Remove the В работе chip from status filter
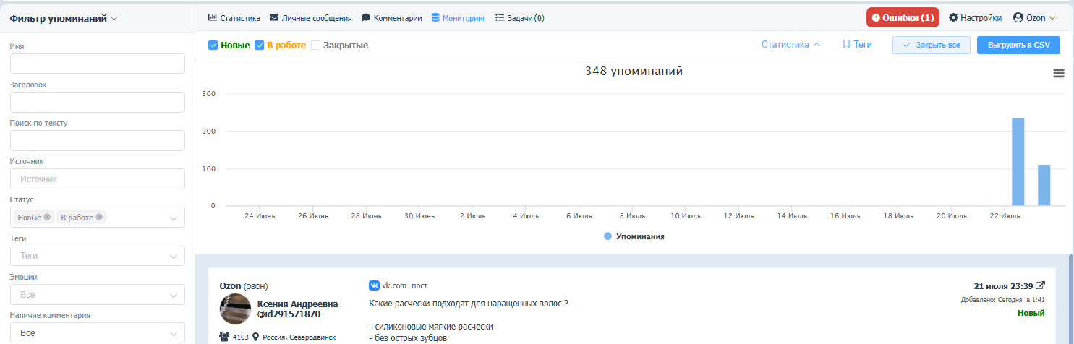This screenshot has width=1074, height=344. [99, 217]
